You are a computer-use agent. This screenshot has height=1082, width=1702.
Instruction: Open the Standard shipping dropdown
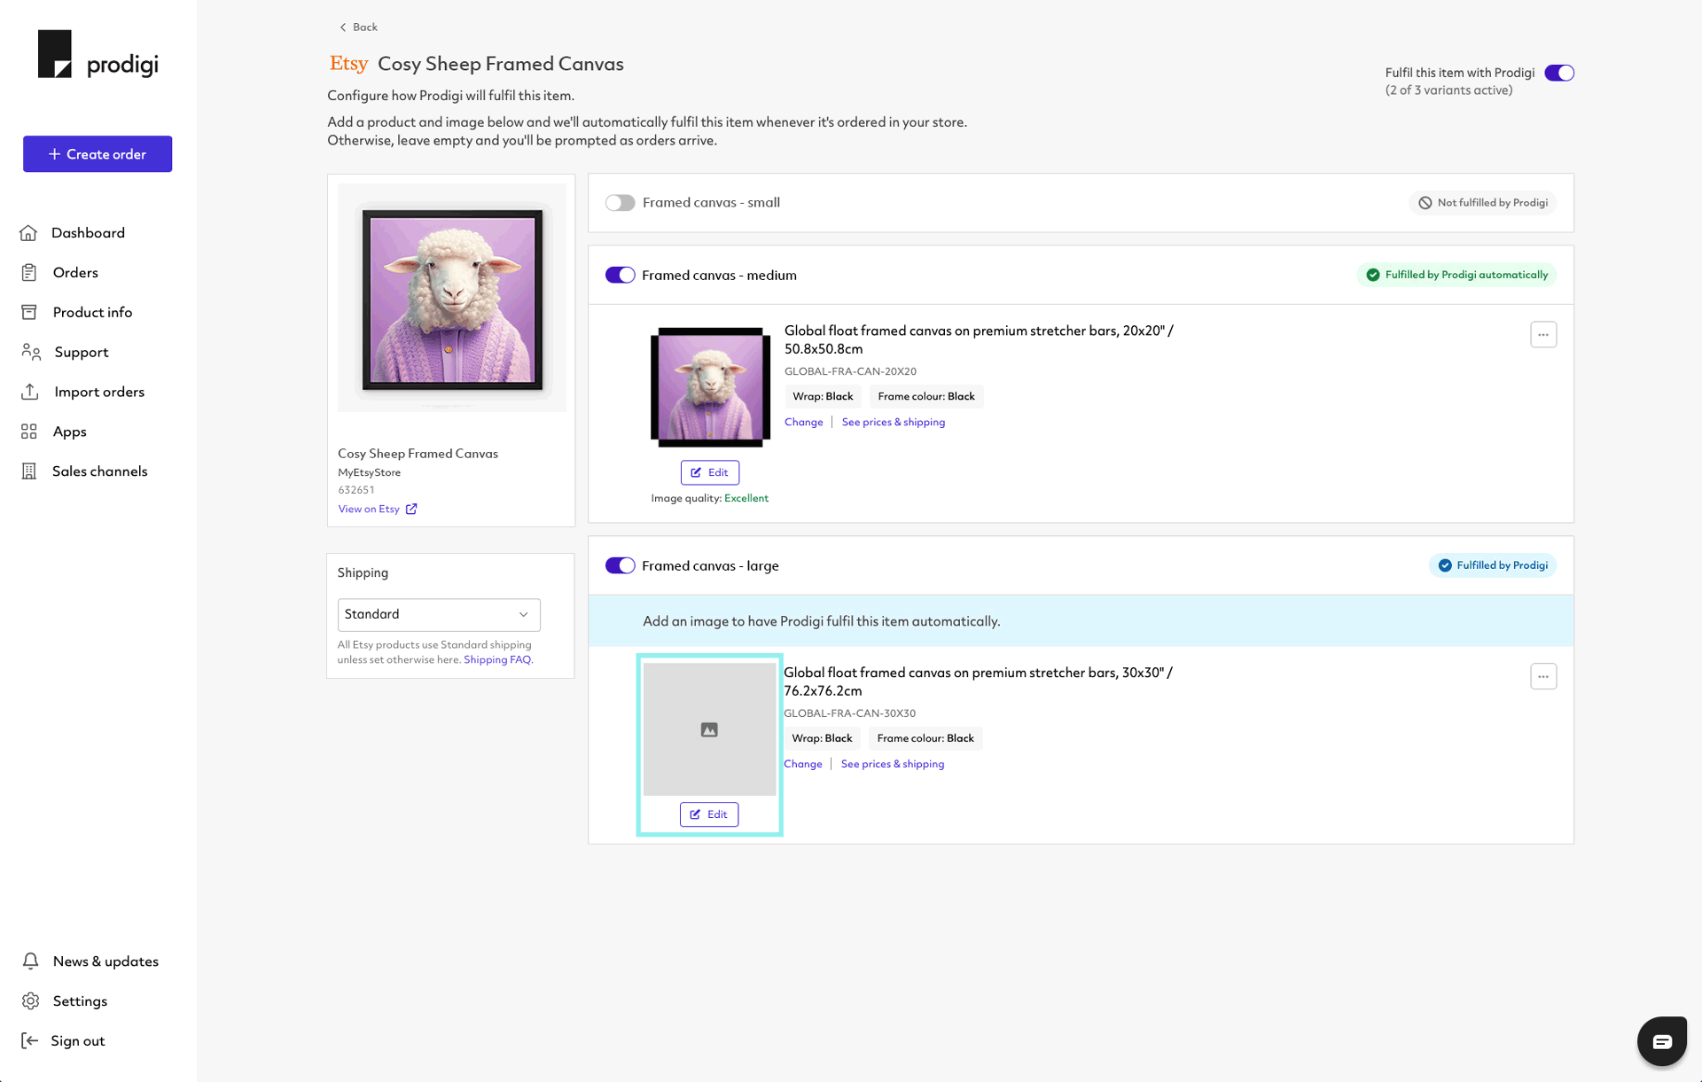(x=439, y=613)
